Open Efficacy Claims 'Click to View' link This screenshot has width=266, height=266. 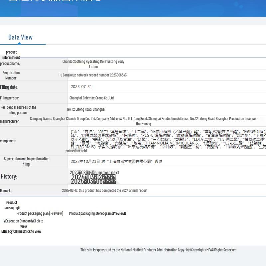point(32,231)
